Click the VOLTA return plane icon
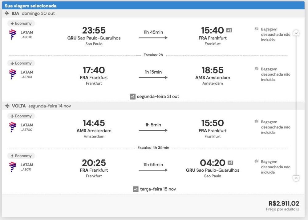 tap(7, 106)
